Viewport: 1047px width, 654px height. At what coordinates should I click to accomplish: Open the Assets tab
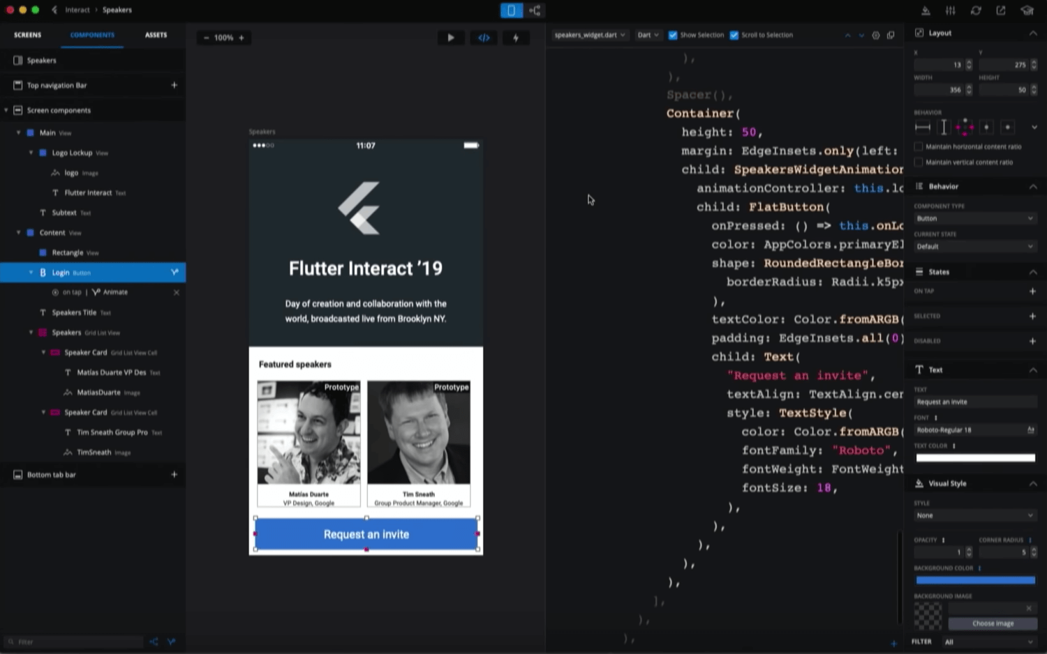[156, 35]
